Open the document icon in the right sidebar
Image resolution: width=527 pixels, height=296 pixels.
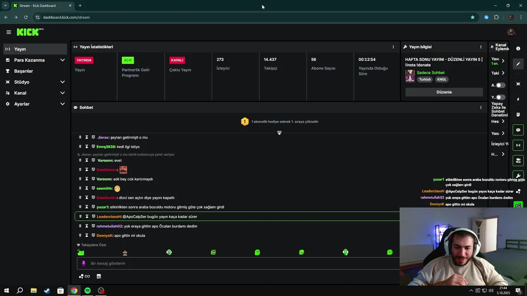click(x=518, y=115)
